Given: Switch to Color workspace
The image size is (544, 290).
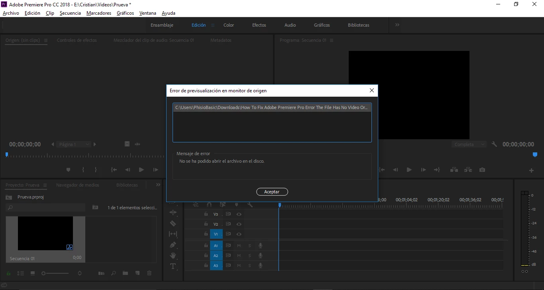Looking at the screenshot, I should (229, 25).
